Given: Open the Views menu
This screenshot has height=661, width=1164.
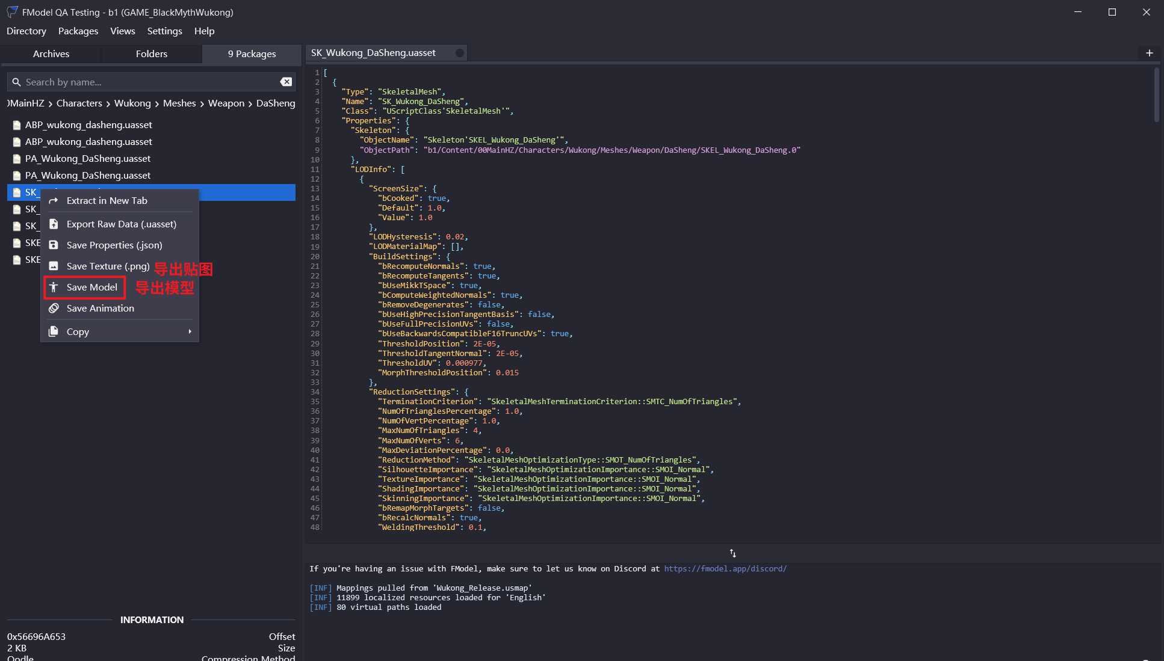Looking at the screenshot, I should (123, 31).
